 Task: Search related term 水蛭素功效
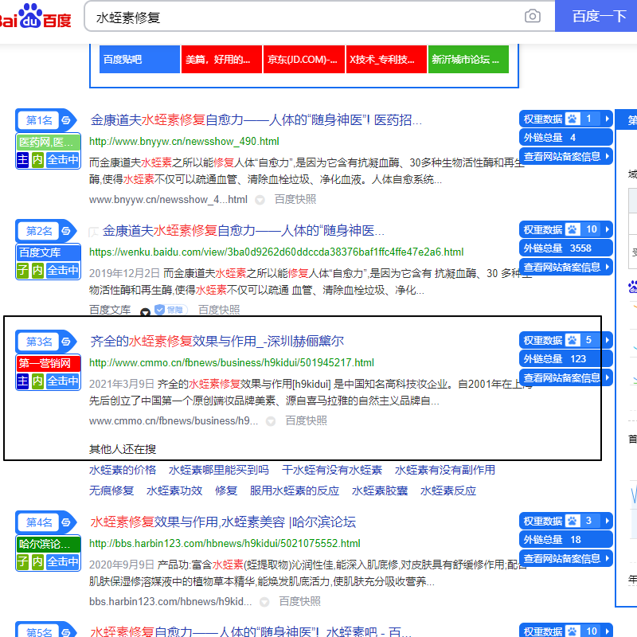coord(174,490)
